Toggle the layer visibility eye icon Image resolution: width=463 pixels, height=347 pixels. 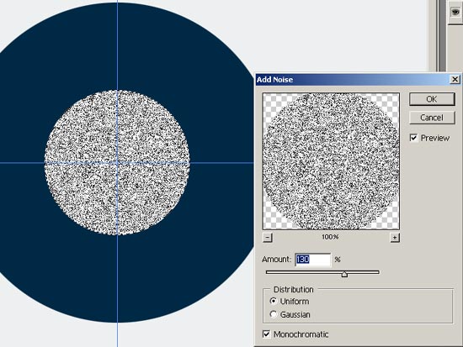tap(455, 12)
